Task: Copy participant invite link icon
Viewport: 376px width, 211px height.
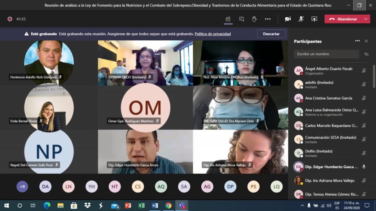Action: click(366, 54)
